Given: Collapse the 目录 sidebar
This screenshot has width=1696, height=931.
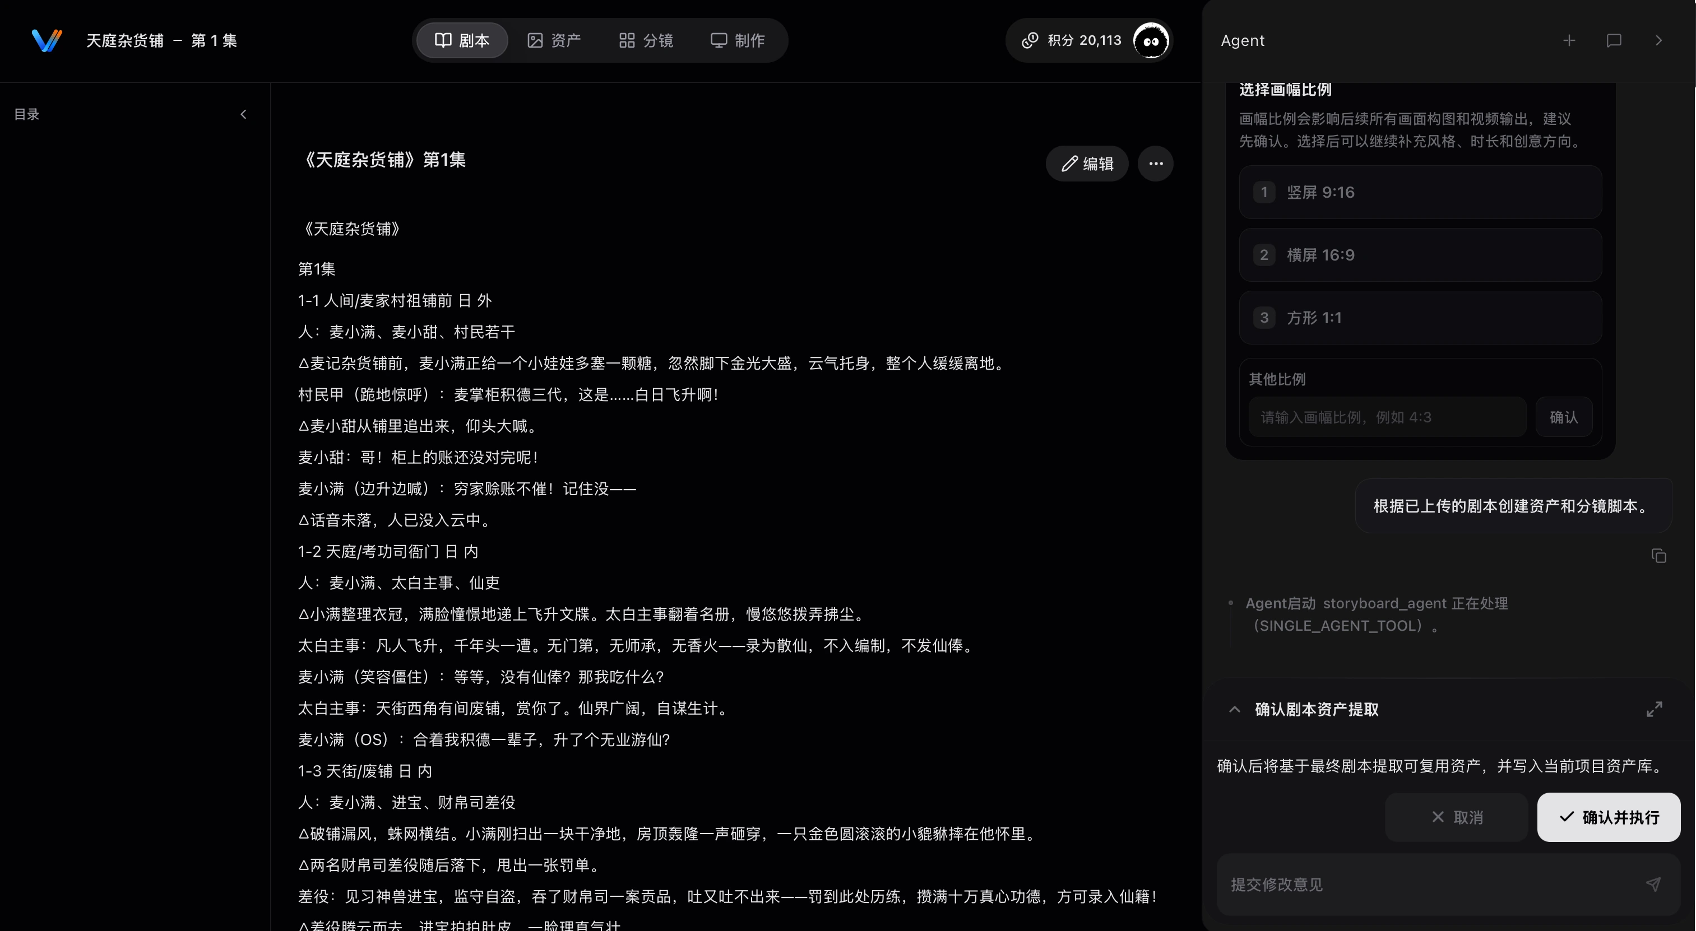Looking at the screenshot, I should 244,114.
